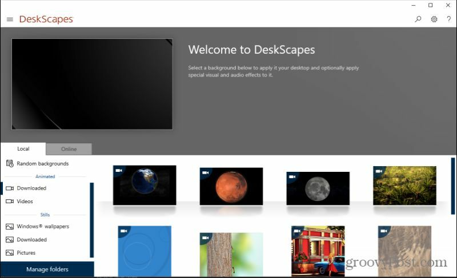457x278 pixels.
Task: Click picture icon beside Windows wallpapers
Action: [10, 227]
